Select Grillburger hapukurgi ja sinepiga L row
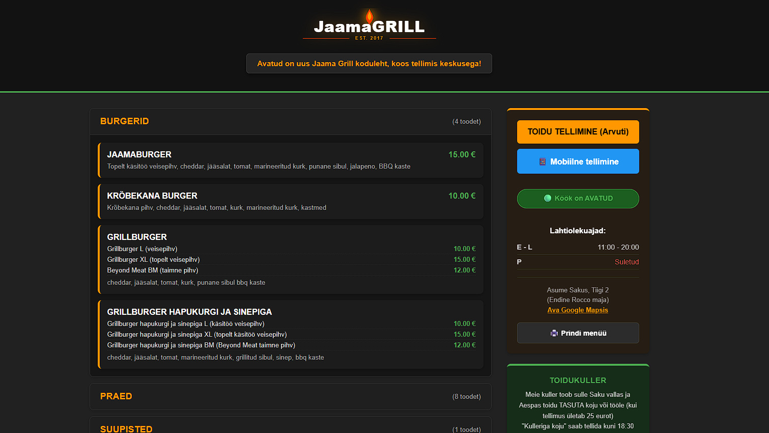The image size is (769, 433). (x=291, y=323)
